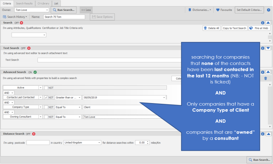
Task: Toggle NOT checkbox for Contacts Last Contacted
Action: tap(46, 97)
